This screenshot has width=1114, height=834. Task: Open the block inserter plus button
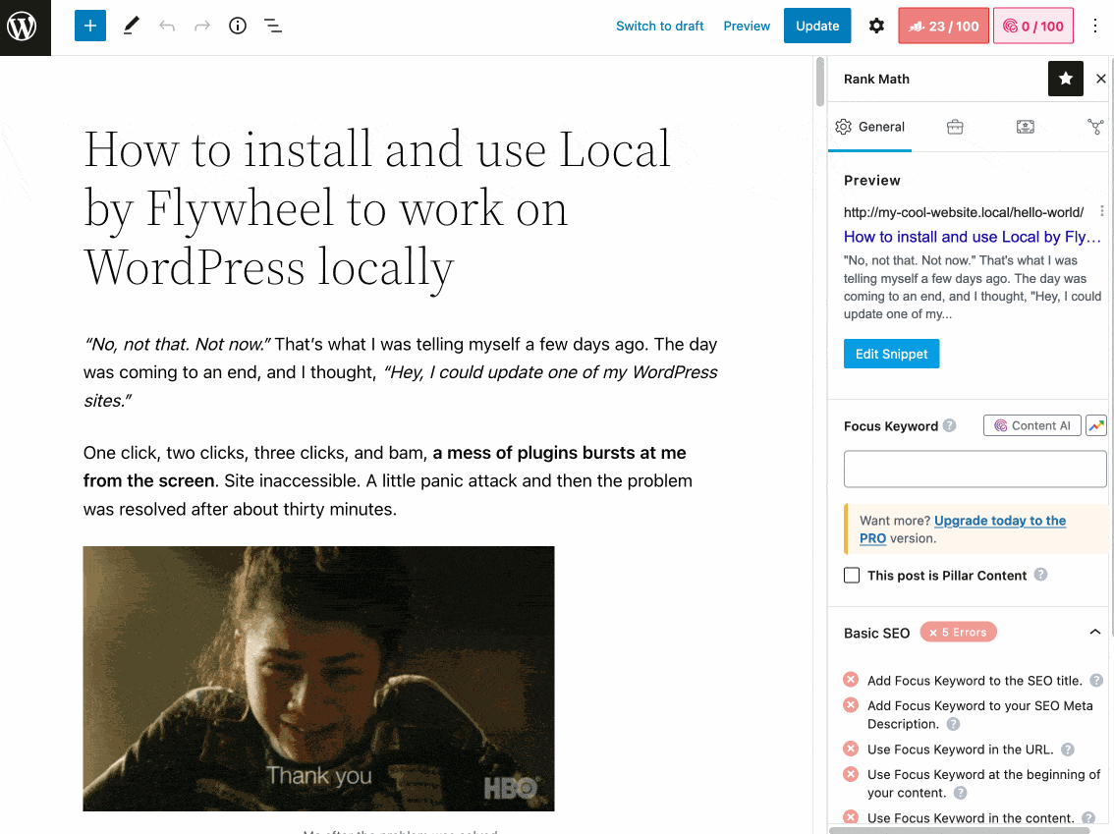[90, 27]
